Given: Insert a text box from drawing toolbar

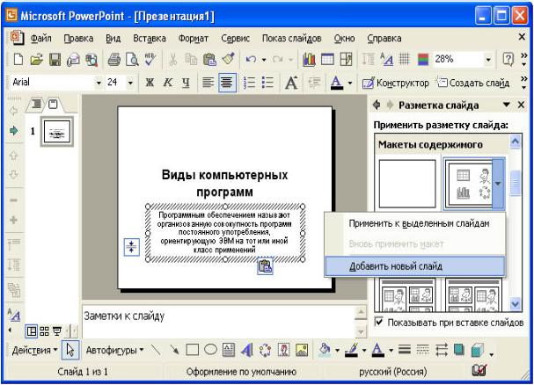Looking at the screenshot, I should click(x=229, y=350).
